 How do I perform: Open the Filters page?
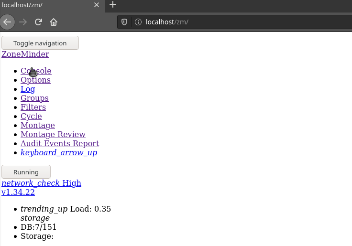(33, 107)
